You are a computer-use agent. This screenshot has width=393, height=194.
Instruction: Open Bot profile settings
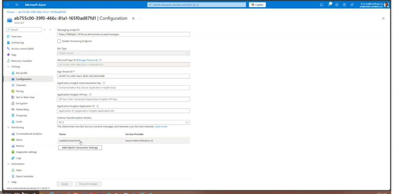pyautogui.click(x=21, y=73)
